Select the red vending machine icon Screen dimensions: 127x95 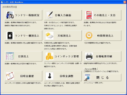[x=89, y=15]
